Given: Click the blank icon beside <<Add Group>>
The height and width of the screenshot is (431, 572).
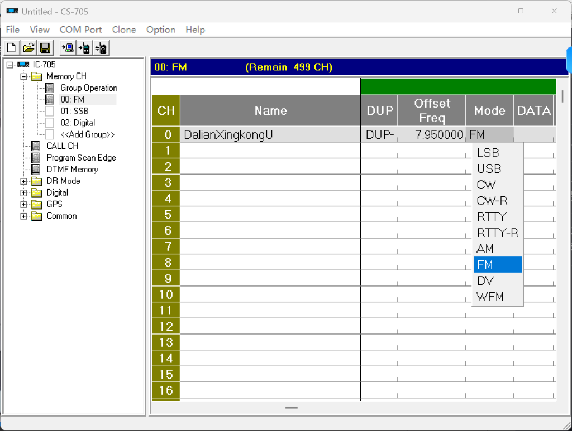Looking at the screenshot, I should [x=50, y=134].
